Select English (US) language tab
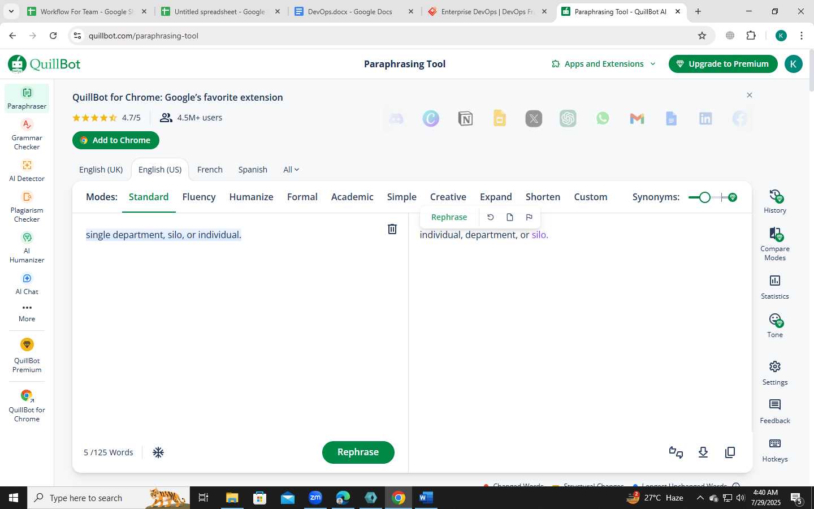 coord(160,170)
